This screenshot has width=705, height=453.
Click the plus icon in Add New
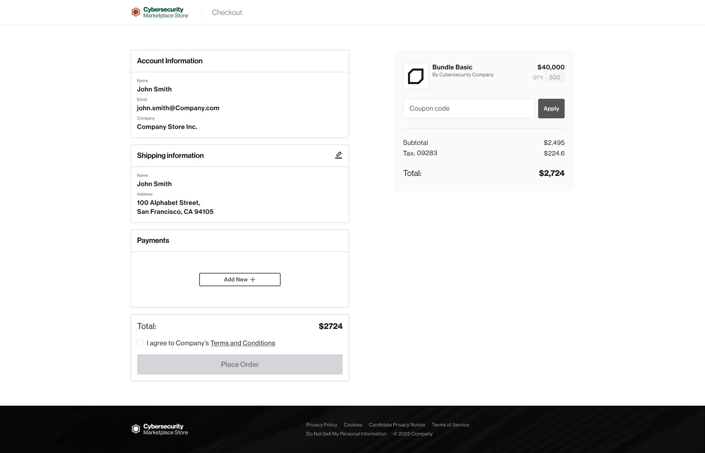pyautogui.click(x=253, y=280)
